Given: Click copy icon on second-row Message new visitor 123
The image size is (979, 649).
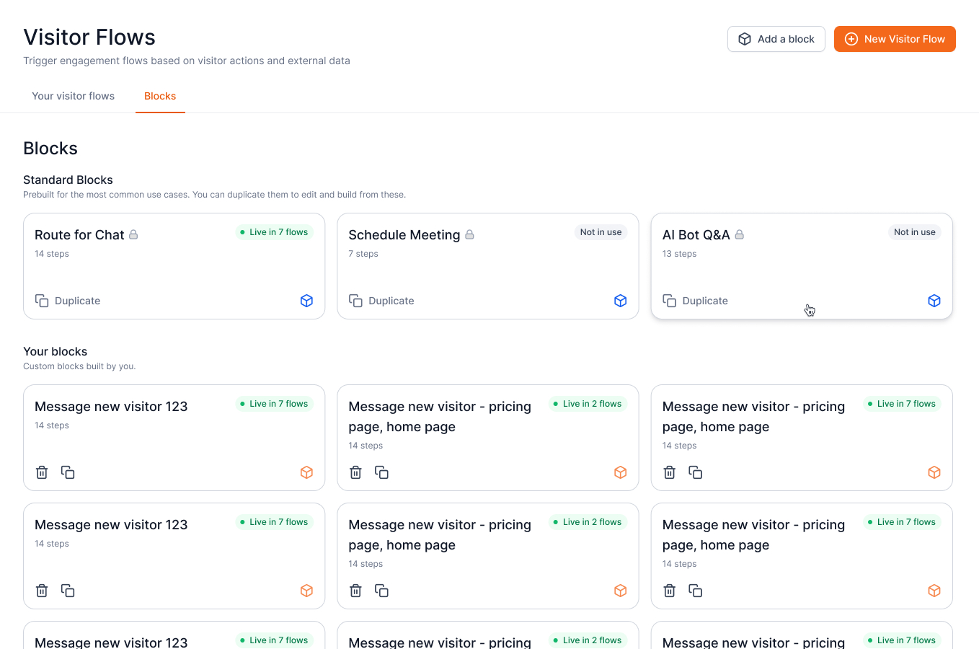Looking at the screenshot, I should (x=68, y=591).
